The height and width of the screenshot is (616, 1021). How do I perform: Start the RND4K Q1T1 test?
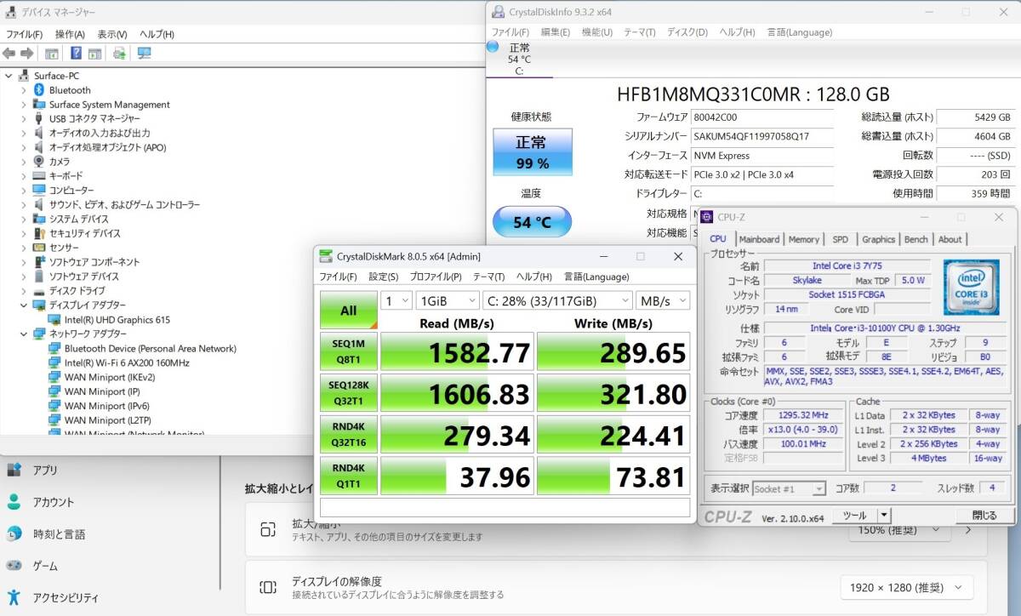click(349, 476)
